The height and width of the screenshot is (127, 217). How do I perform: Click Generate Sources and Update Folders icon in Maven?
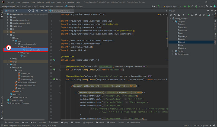(x=175, y=15)
